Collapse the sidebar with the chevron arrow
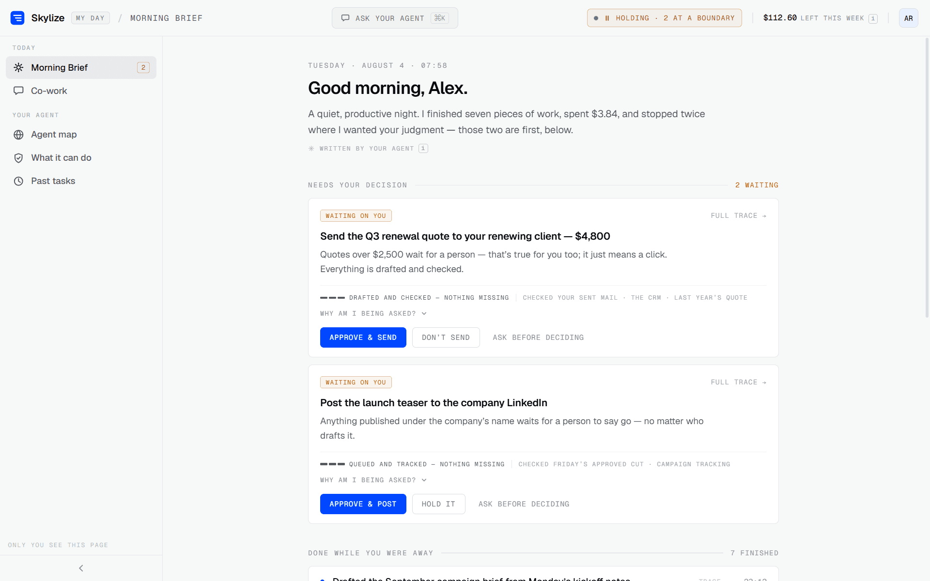 coord(81,568)
